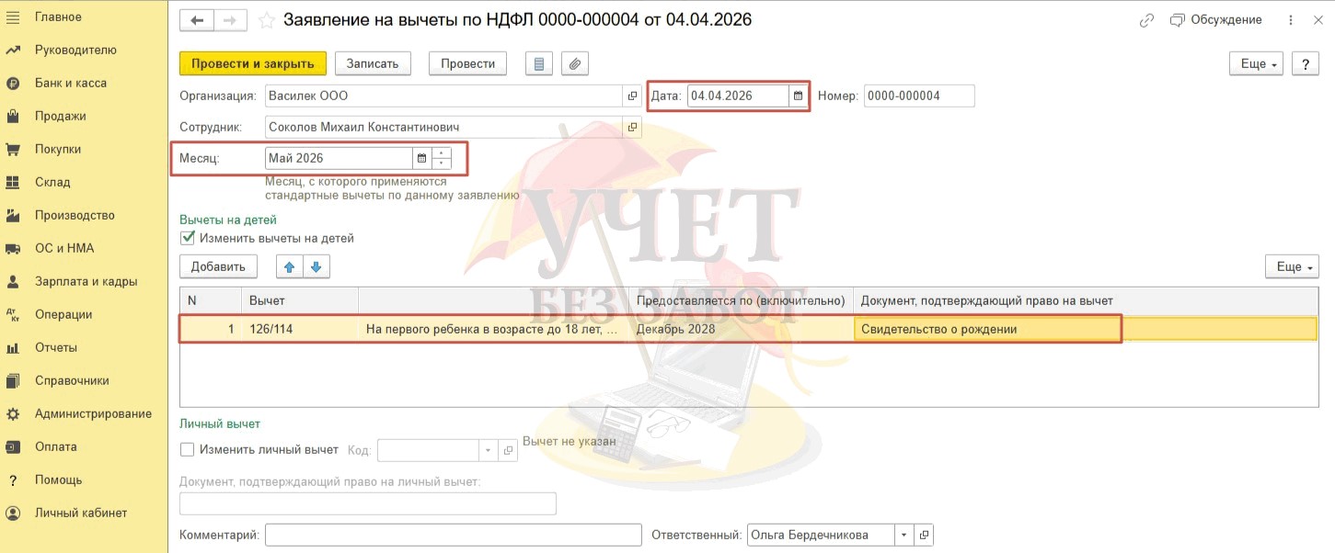Move the deduction row up with blue arrow
Viewport: 1335px width, 553px height.
(x=289, y=266)
